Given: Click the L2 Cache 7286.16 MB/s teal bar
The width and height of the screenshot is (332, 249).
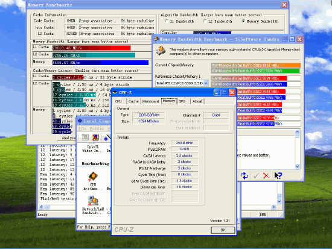Looking at the screenshot, I should (x=94, y=55).
